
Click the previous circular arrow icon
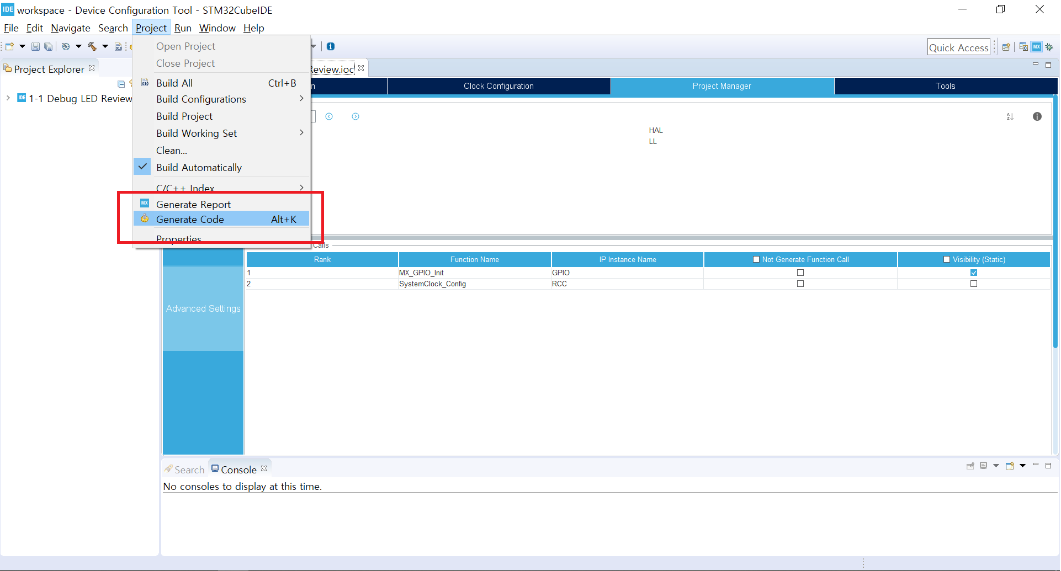(329, 116)
